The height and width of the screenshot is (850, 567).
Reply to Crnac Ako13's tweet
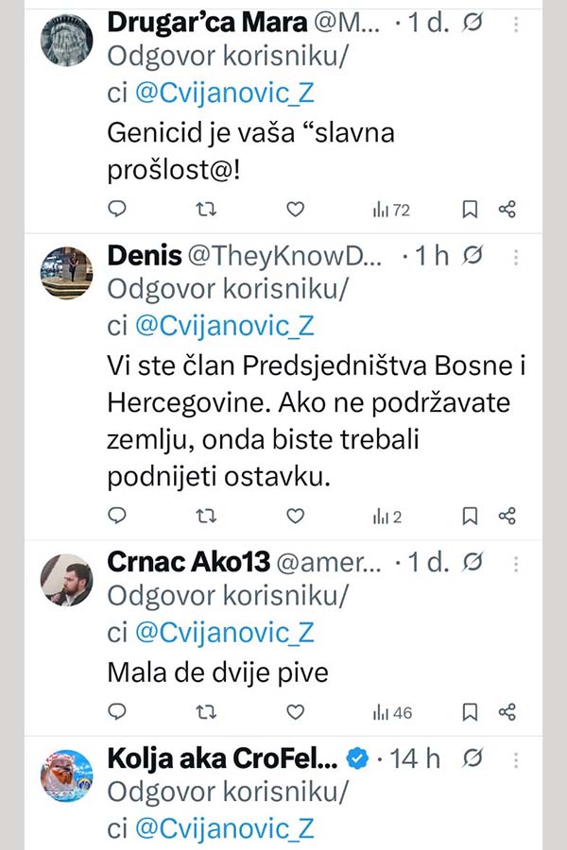pos(117,711)
